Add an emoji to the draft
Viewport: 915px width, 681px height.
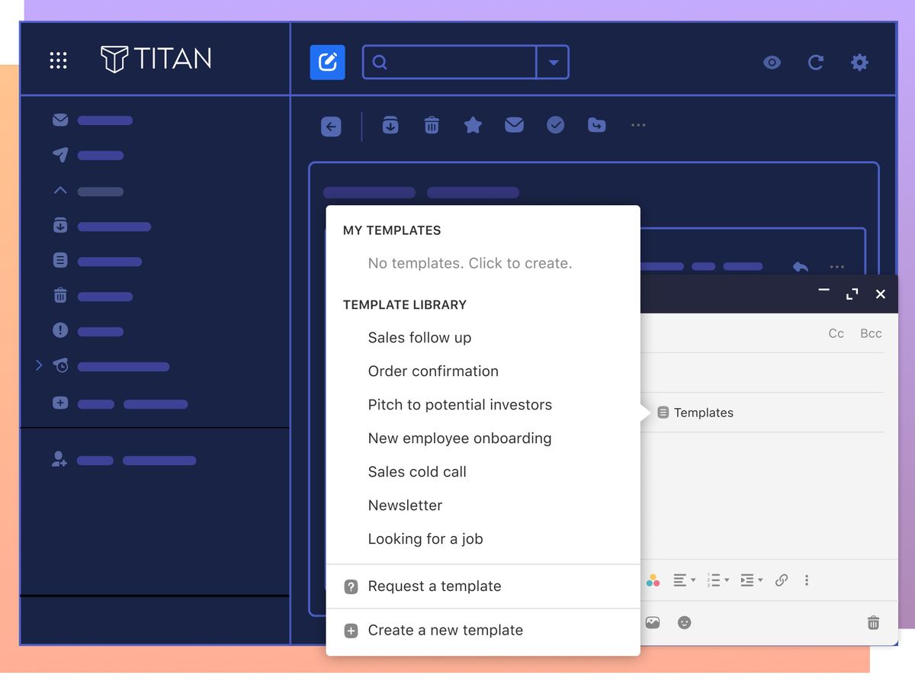click(684, 622)
